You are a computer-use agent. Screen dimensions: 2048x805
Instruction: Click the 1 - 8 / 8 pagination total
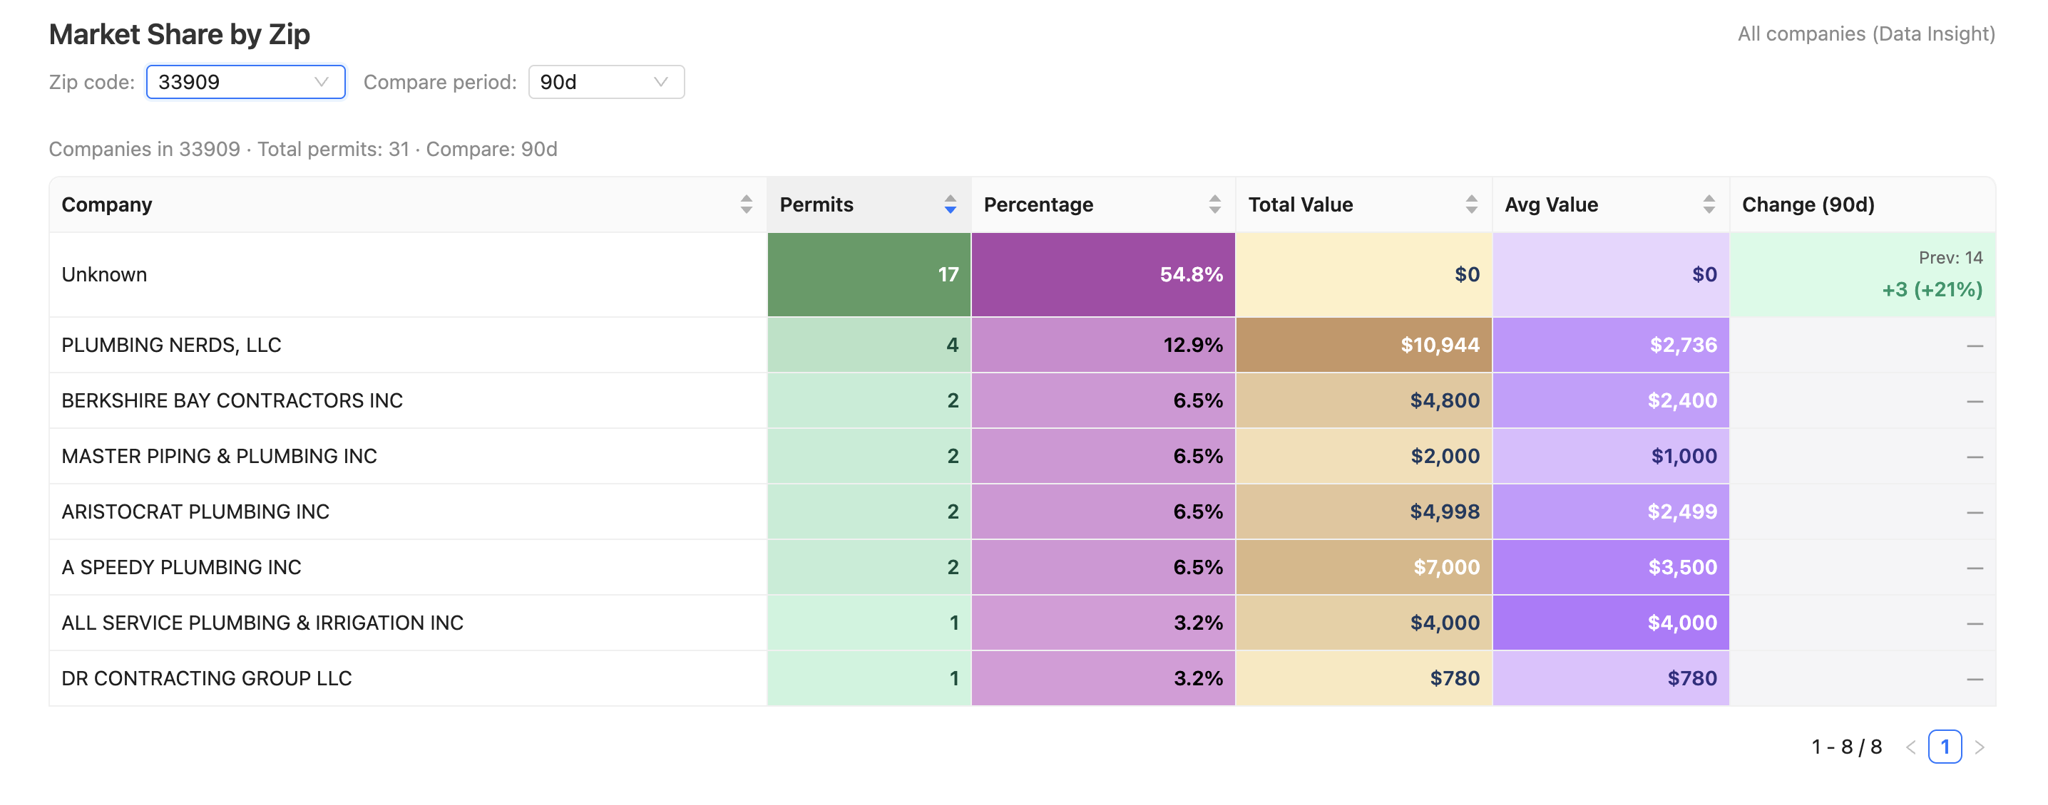click(x=1846, y=747)
